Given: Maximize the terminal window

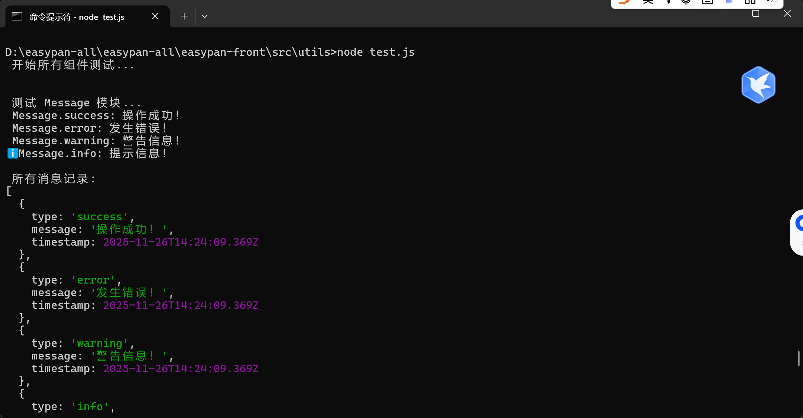Looking at the screenshot, I should pyautogui.click(x=756, y=13).
